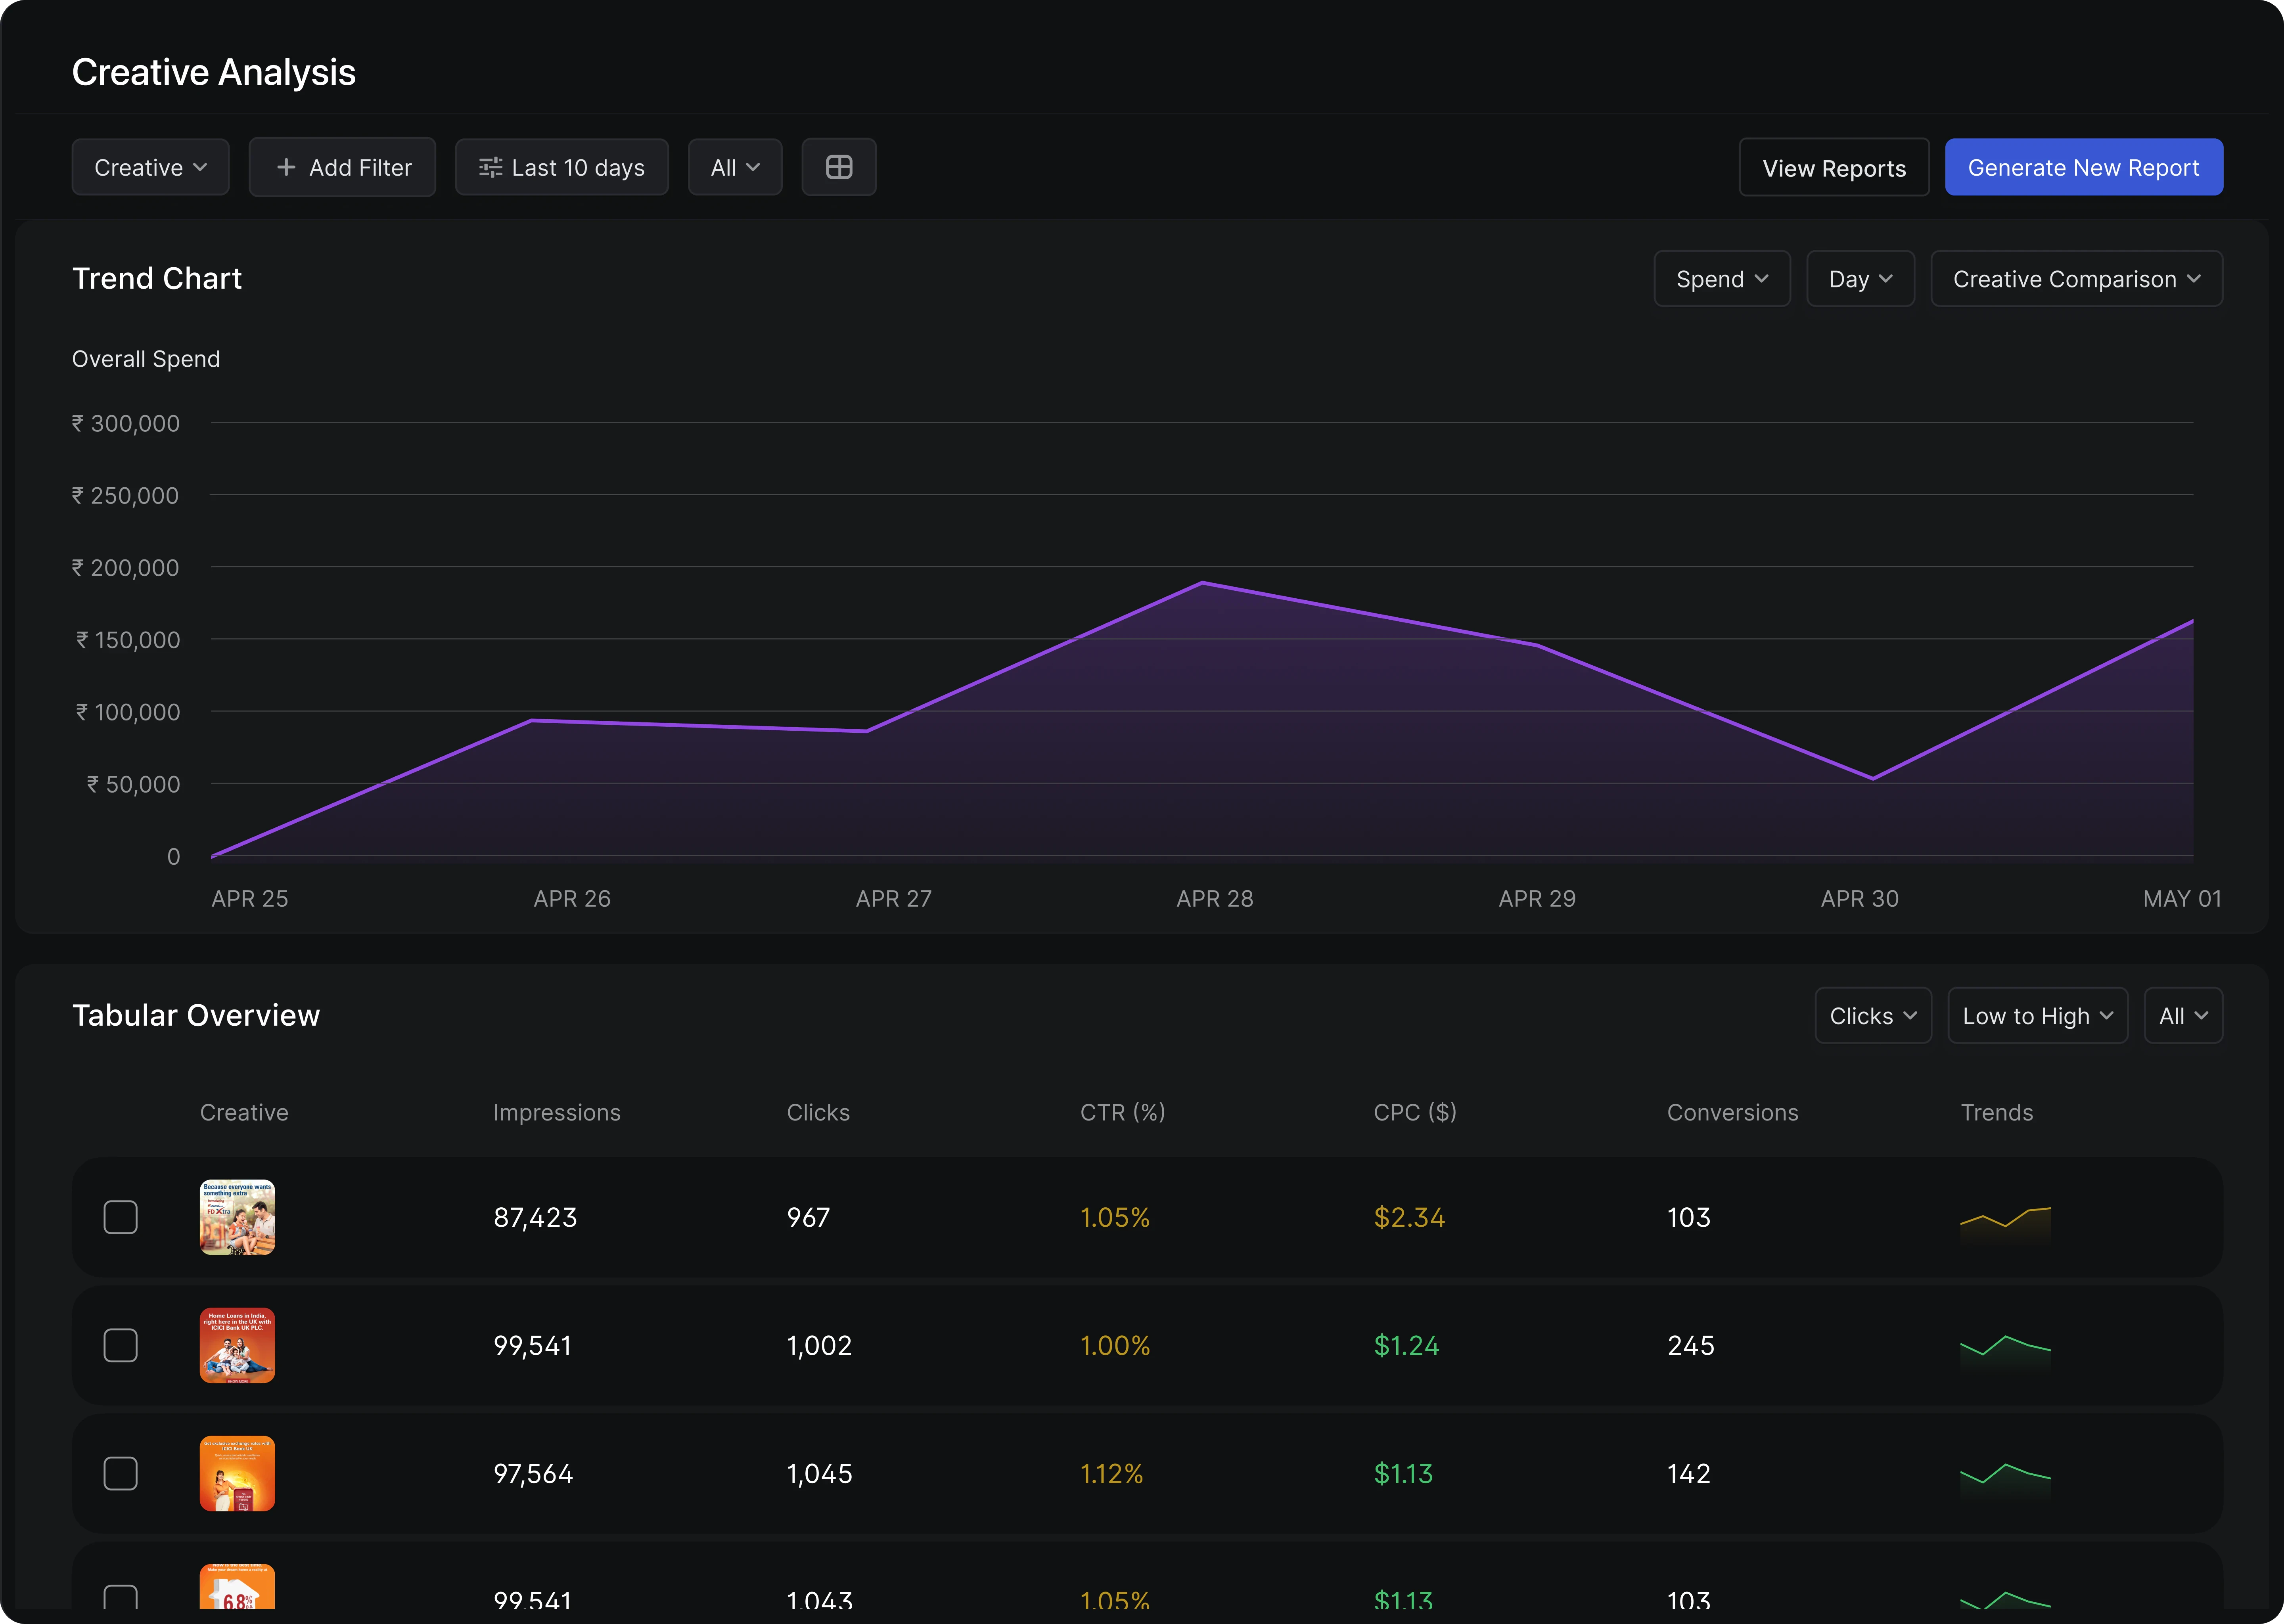Expand the Creative Comparison dropdown
This screenshot has height=1624, width=2284.
2076,279
